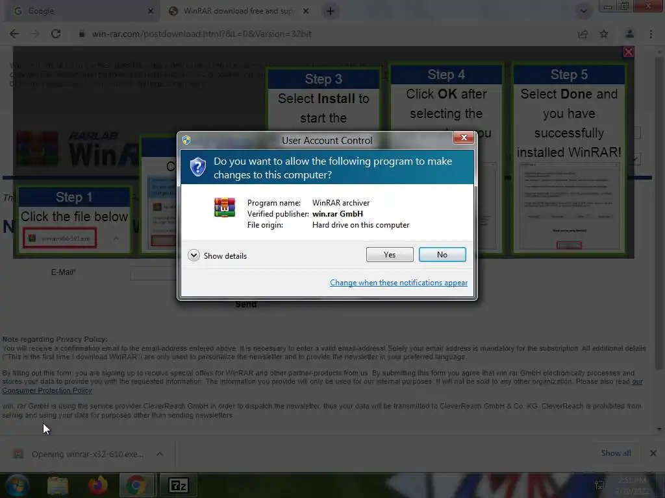Click the Step 5 heading
The image size is (665, 498).
(x=569, y=75)
